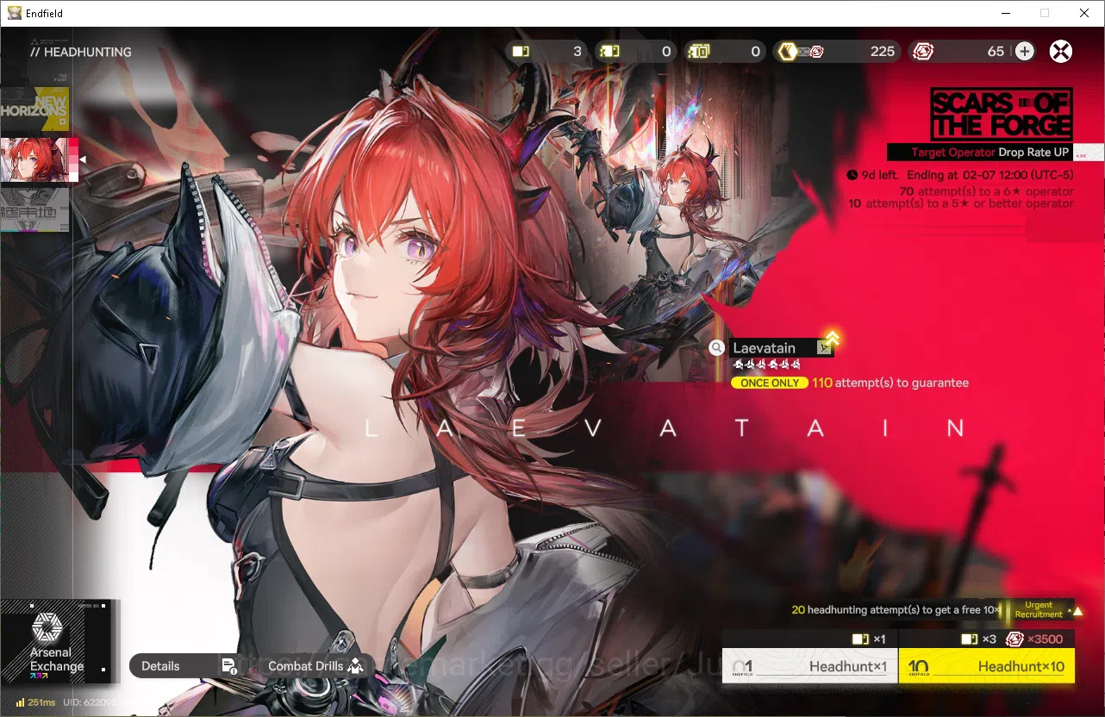Add more currency with the plus icon
1105x717 pixels.
[x=1024, y=52]
